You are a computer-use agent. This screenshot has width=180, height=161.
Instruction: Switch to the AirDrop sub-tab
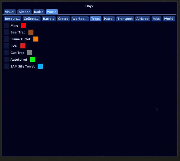point(143,19)
